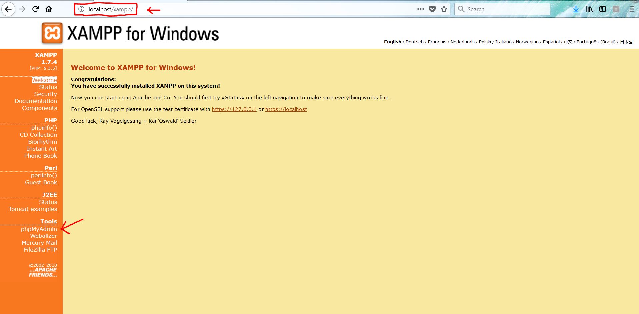The width and height of the screenshot is (639, 314).
Task: Open the Firefox hamburger menu
Action: (632, 9)
